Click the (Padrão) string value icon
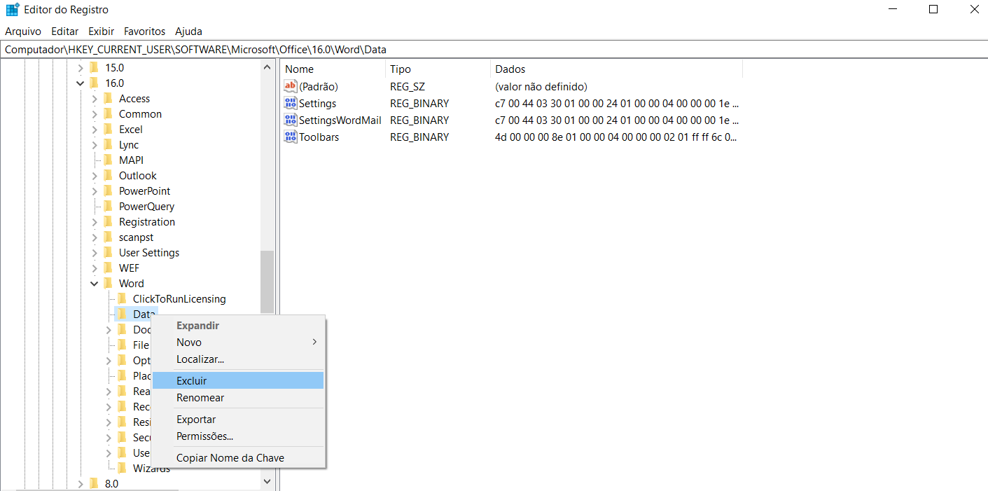 pos(291,86)
